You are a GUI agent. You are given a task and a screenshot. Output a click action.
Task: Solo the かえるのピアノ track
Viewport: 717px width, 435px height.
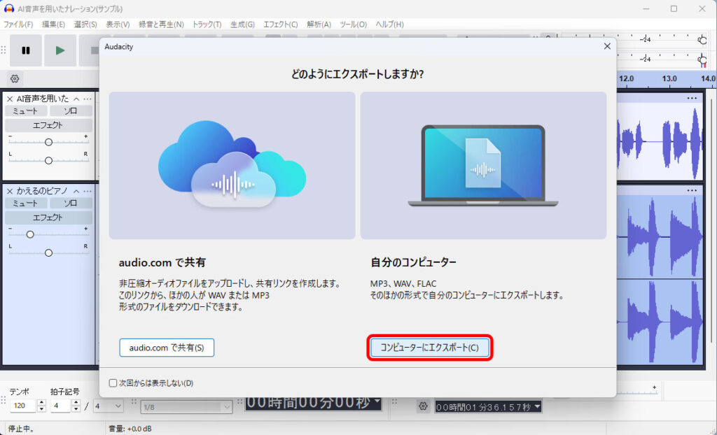(71, 204)
